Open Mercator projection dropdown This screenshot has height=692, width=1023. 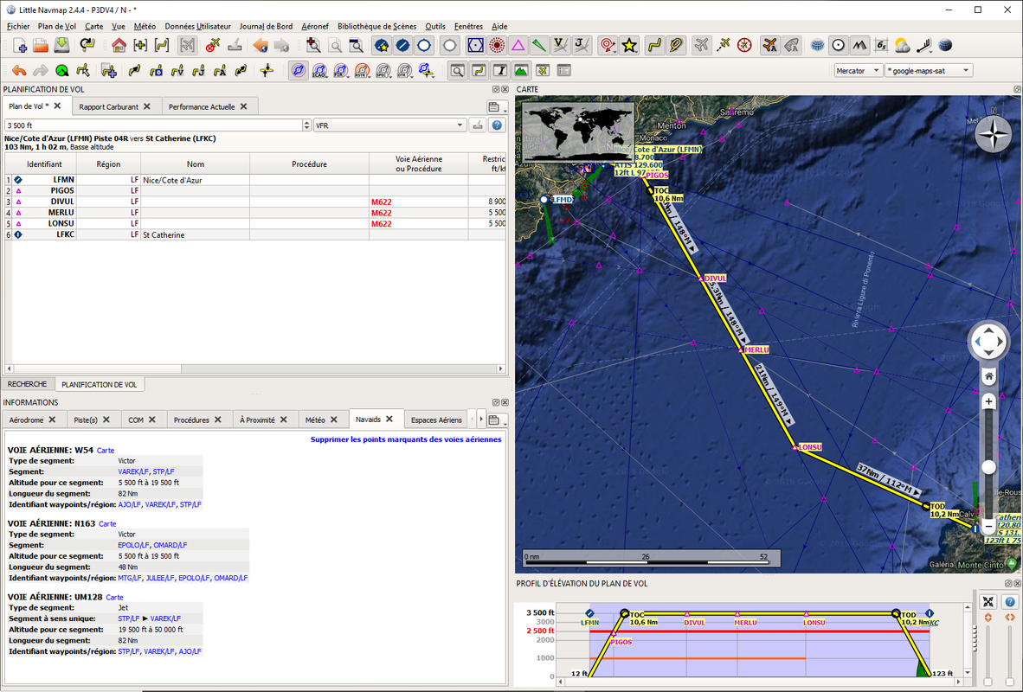859,70
